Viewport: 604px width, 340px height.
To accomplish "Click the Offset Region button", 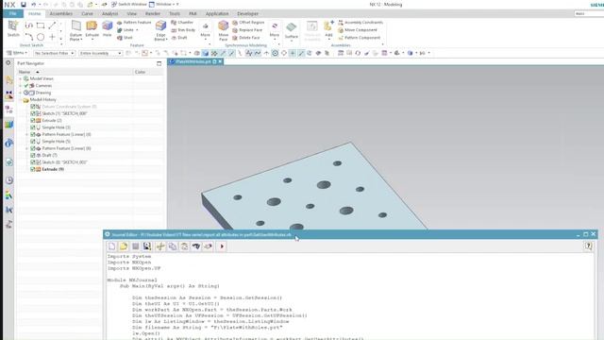I will tap(248, 23).
